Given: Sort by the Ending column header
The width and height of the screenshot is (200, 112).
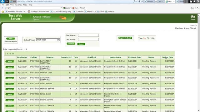Looking at the screenshot, I should pyautogui.click(x=33, y=57).
